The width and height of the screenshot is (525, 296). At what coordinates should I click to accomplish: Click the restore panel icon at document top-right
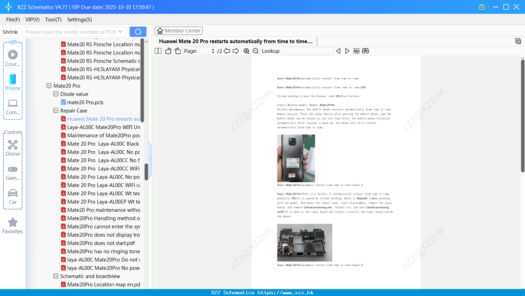pos(518,41)
